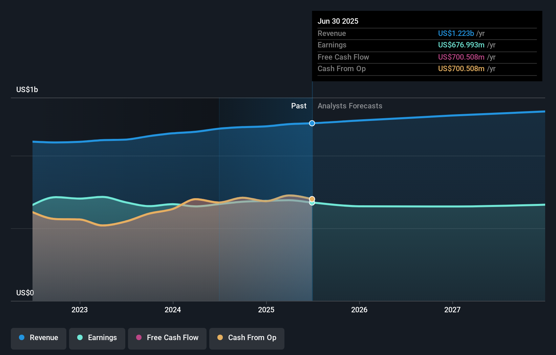Toggle the Free Cash Flow legend button
The image size is (556, 355).
point(167,338)
